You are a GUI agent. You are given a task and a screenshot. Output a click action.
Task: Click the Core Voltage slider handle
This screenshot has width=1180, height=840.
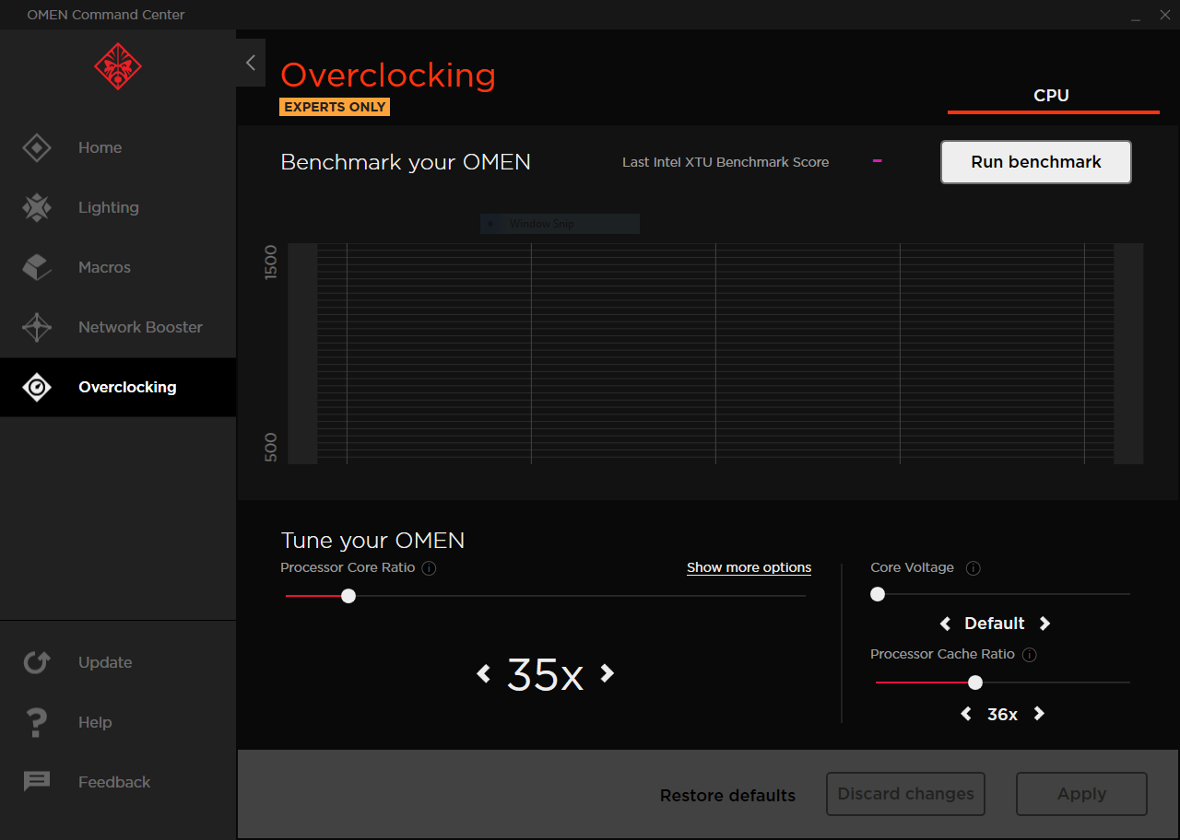(878, 594)
